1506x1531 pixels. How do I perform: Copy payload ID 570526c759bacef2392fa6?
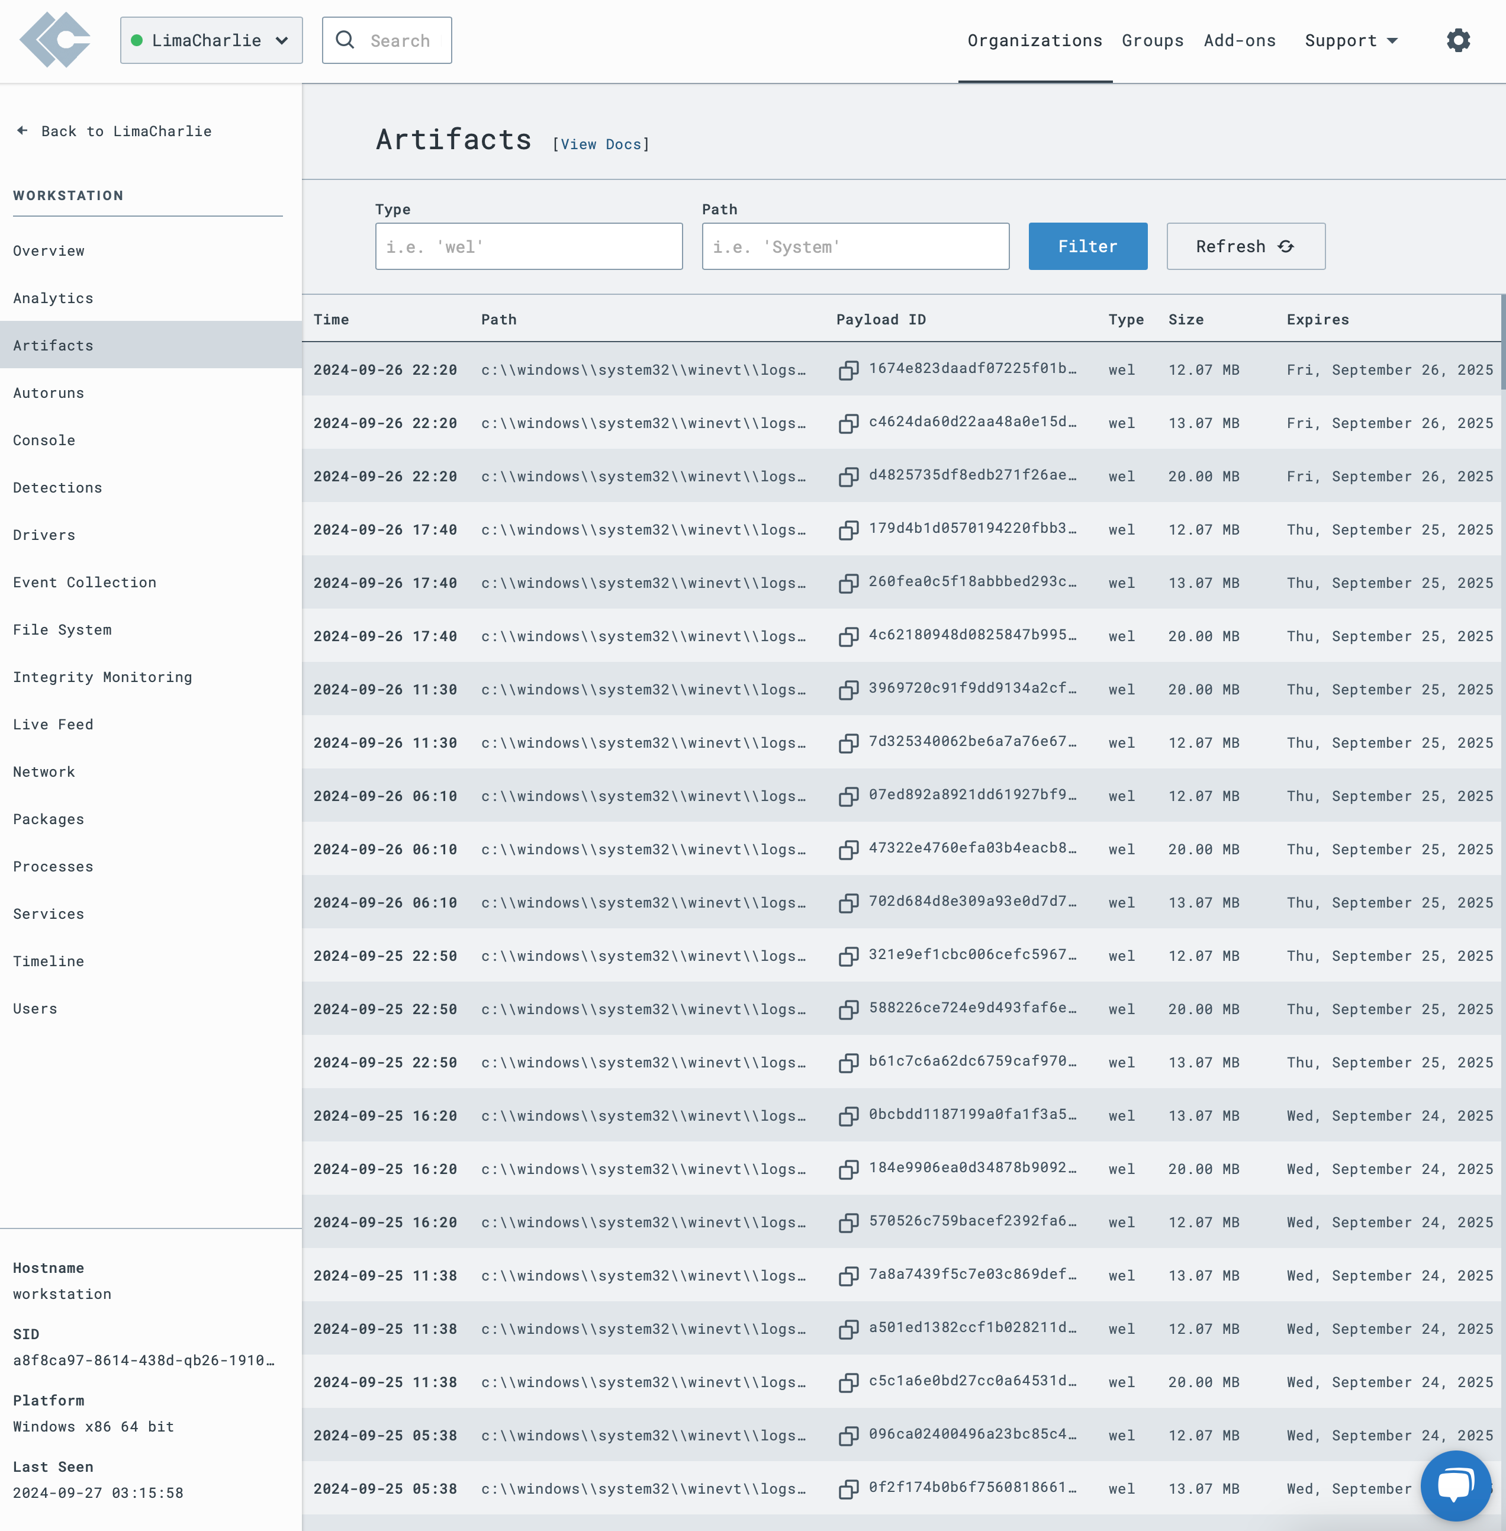coord(849,1223)
